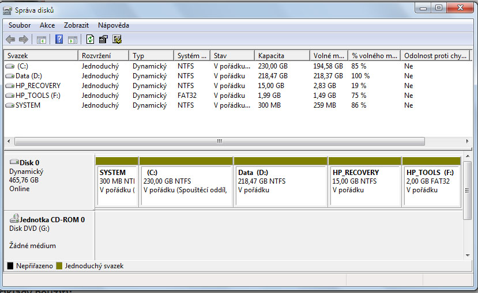Click the 218,47 GB capacity cell

tap(273, 76)
